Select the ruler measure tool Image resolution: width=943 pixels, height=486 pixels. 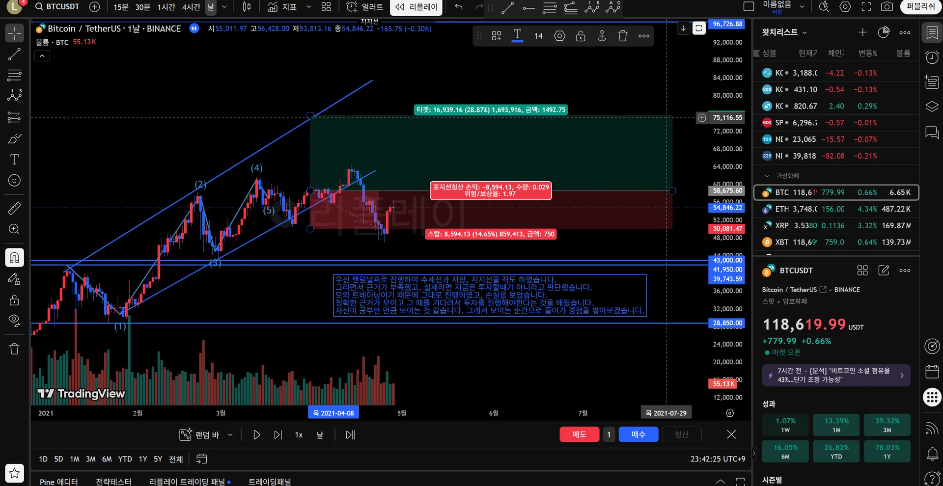15,208
